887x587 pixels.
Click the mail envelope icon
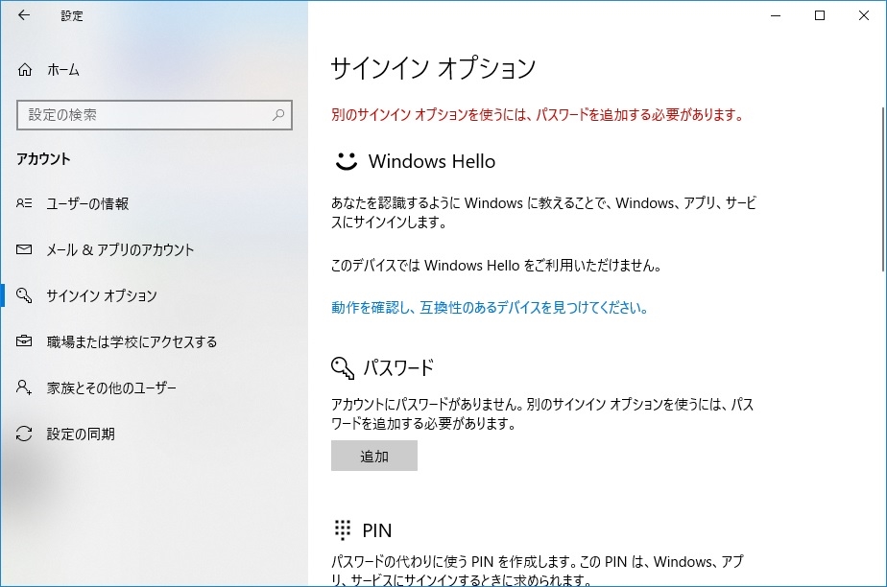tap(24, 249)
